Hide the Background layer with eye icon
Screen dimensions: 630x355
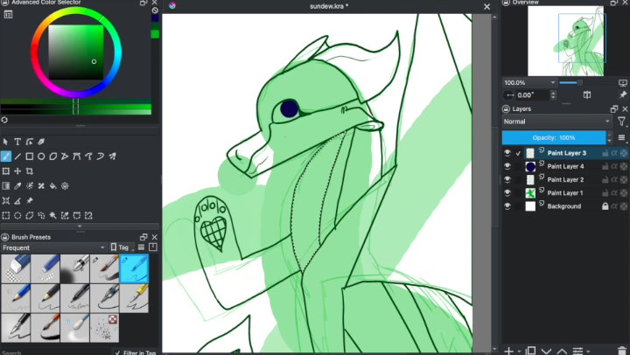click(x=507, y=206)
